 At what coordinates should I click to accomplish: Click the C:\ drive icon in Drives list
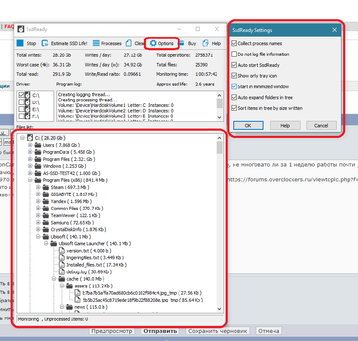coord(27,95)
